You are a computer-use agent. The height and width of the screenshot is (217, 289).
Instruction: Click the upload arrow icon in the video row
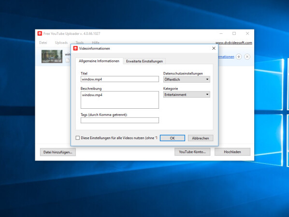(x=239, y=57)
